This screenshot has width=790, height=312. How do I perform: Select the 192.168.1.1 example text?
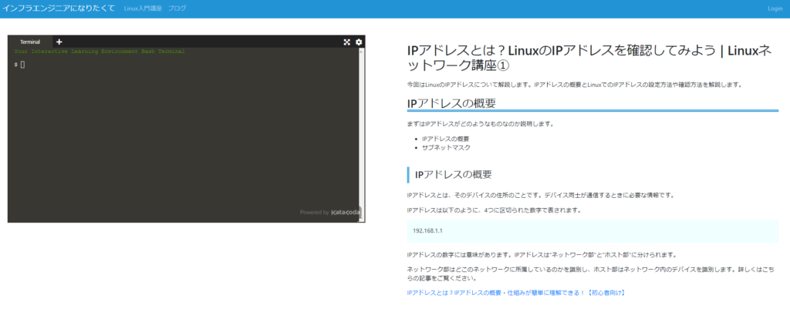pyautogui.click(x=427, y=230)
